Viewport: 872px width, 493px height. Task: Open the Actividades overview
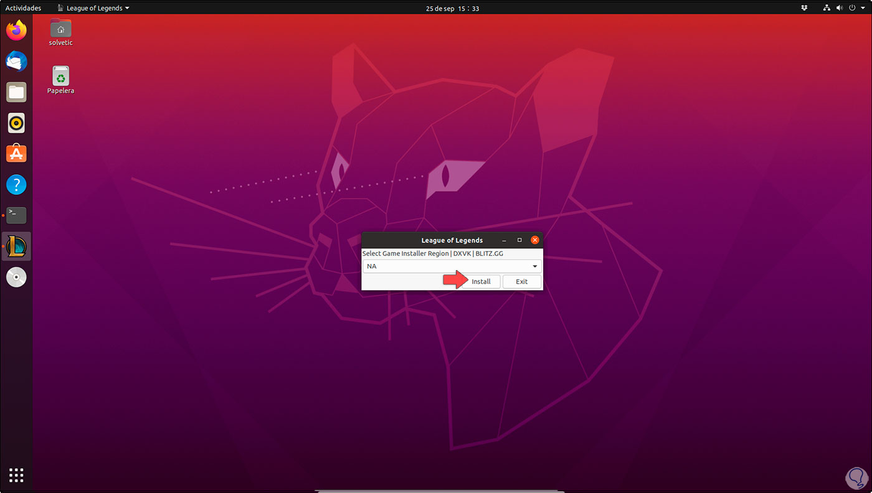pyautogui.click(x=23, y=8)
